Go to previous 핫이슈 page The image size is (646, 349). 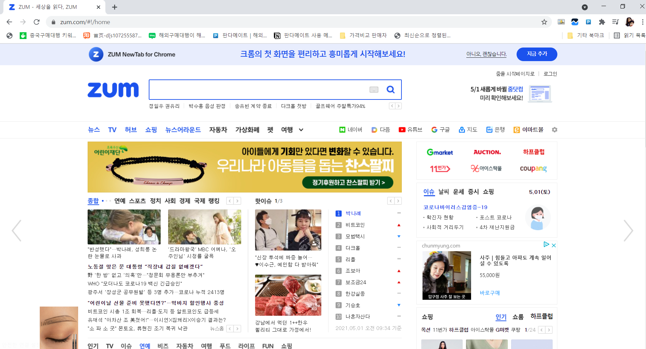pos(391,201)
